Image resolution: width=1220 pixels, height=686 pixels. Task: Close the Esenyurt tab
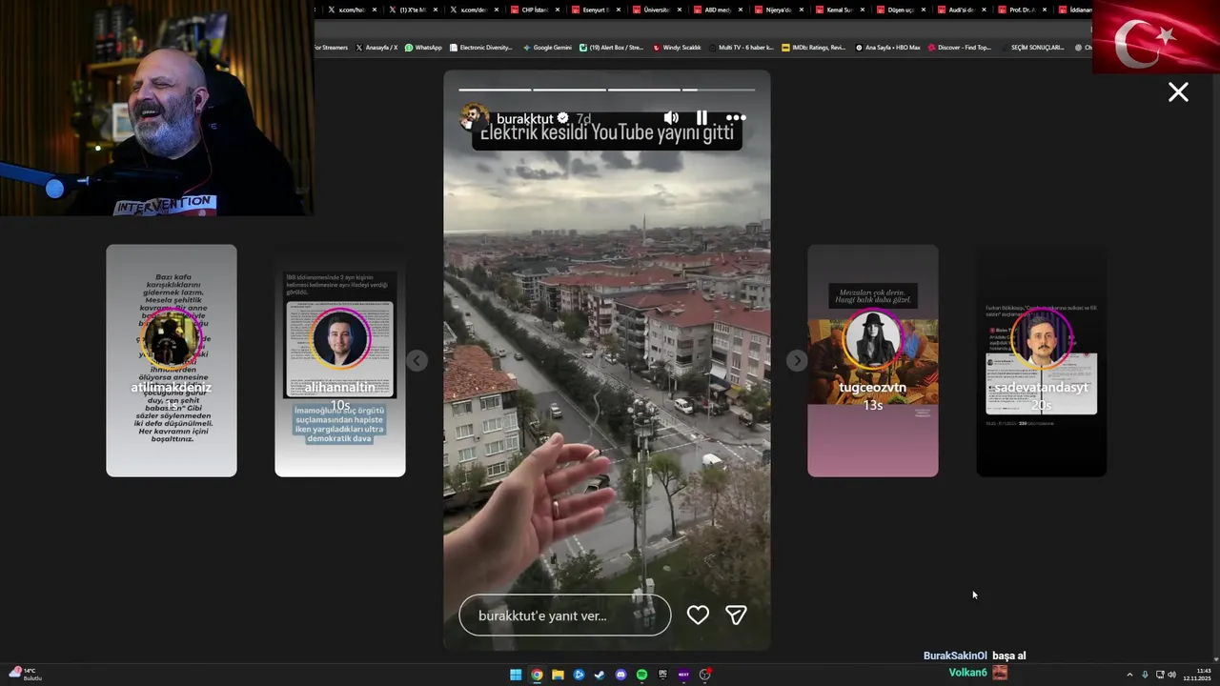click(x=619, y=10)
